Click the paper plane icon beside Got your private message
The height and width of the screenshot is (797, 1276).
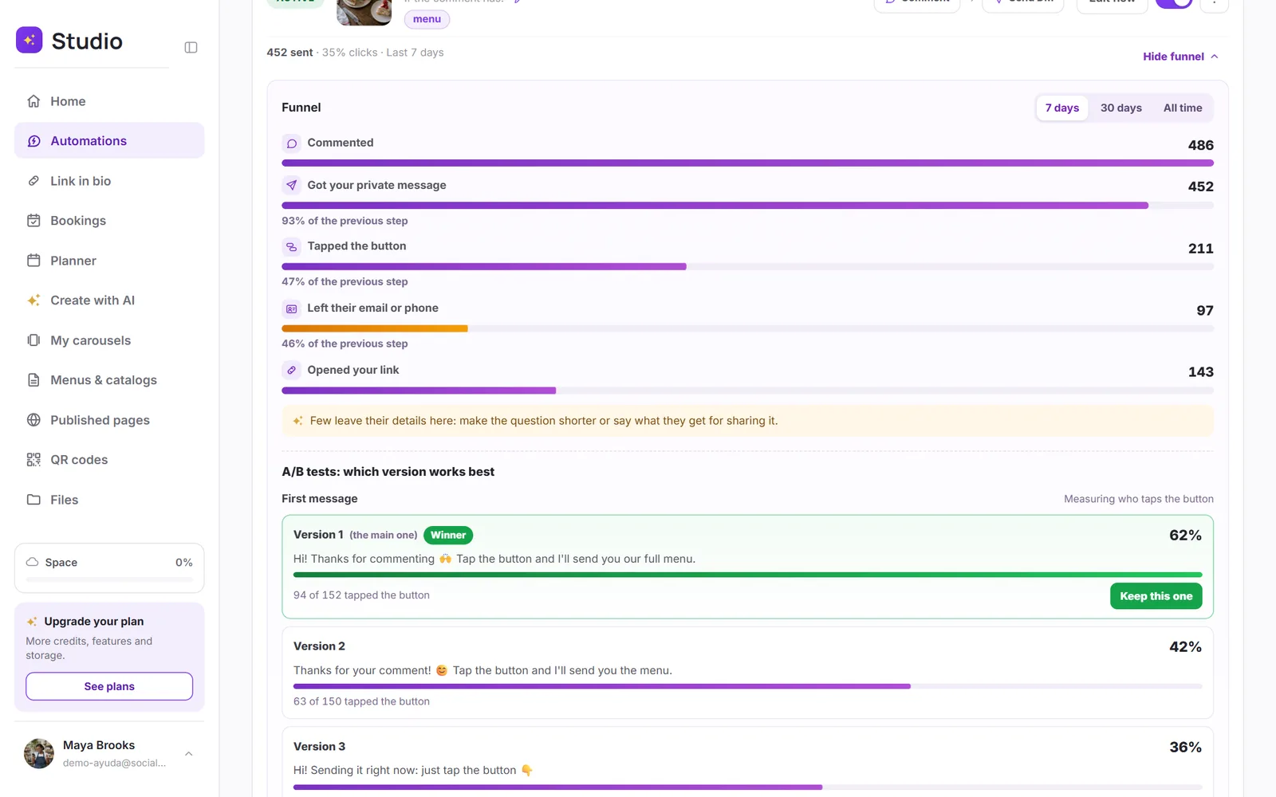292,185
